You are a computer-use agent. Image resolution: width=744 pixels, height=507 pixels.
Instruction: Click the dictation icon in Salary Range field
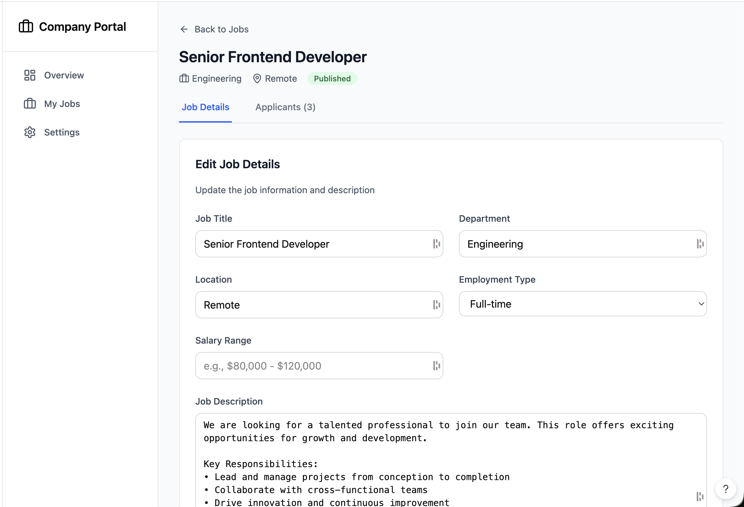pyautogui.click(x=436, y=365)
